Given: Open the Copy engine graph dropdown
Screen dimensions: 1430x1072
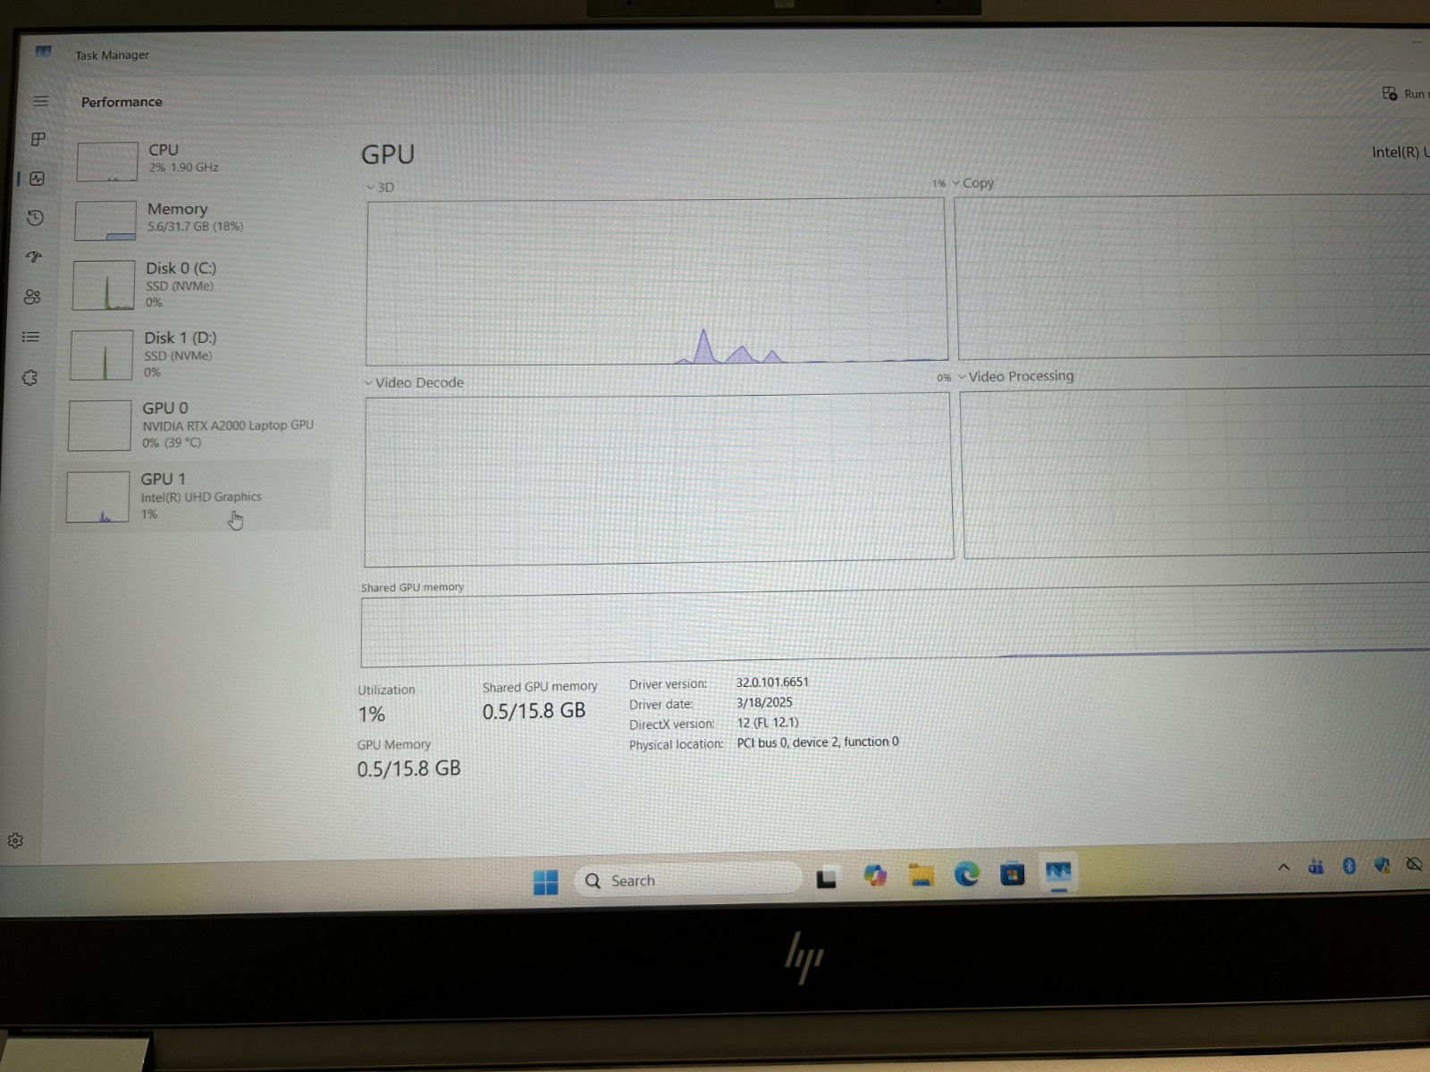Looking at the screenshot, I should pyautogui.click(x=973, y=183).
